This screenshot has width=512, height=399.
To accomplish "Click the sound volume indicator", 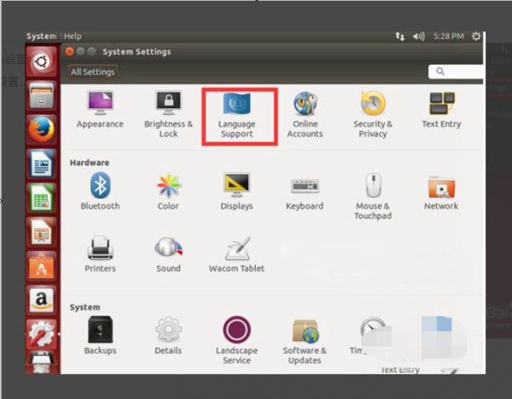I will (x=419, y=36).
